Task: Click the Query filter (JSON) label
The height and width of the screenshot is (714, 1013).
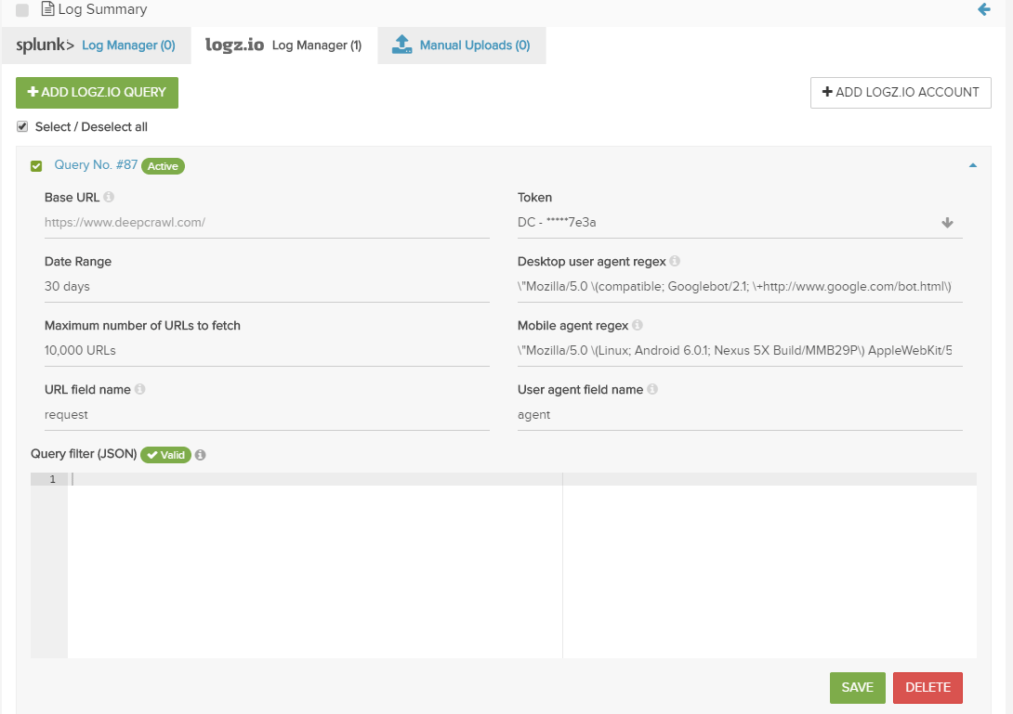Action: click(84, 454)
